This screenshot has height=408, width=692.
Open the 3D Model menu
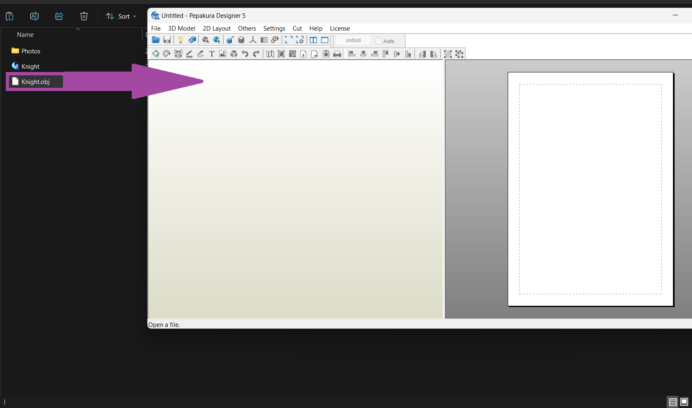[181, 29]
